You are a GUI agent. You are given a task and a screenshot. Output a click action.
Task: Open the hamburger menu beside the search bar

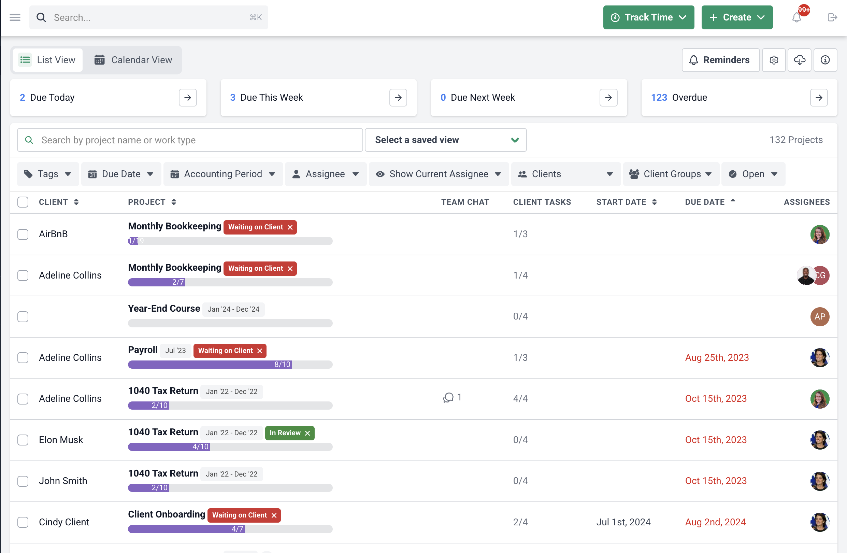15,17
